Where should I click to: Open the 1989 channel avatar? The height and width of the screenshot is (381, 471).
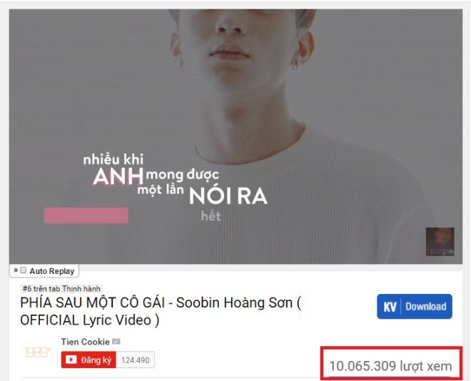38,352
